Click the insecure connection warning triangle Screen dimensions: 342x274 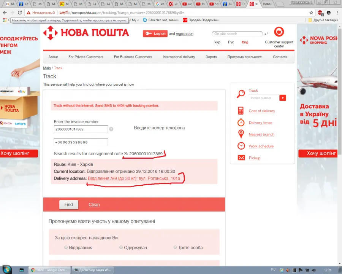[x=28, y=13]
